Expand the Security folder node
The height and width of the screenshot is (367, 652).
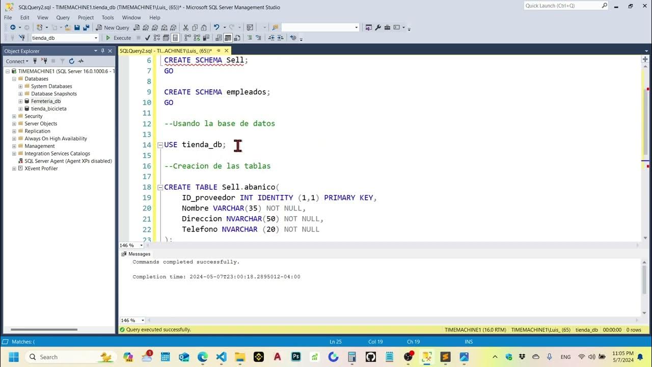pyautogui.click(x=14, y=116)
